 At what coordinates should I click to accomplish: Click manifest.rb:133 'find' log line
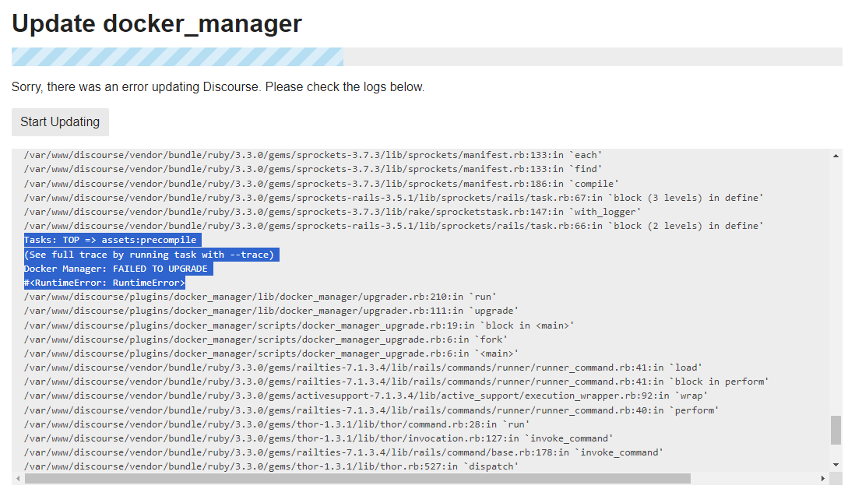313,170
